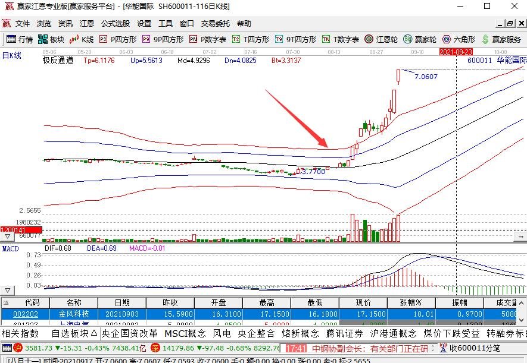Open the 9P四方形 tool
Screen dimensions: 527x363
point(163,40)
